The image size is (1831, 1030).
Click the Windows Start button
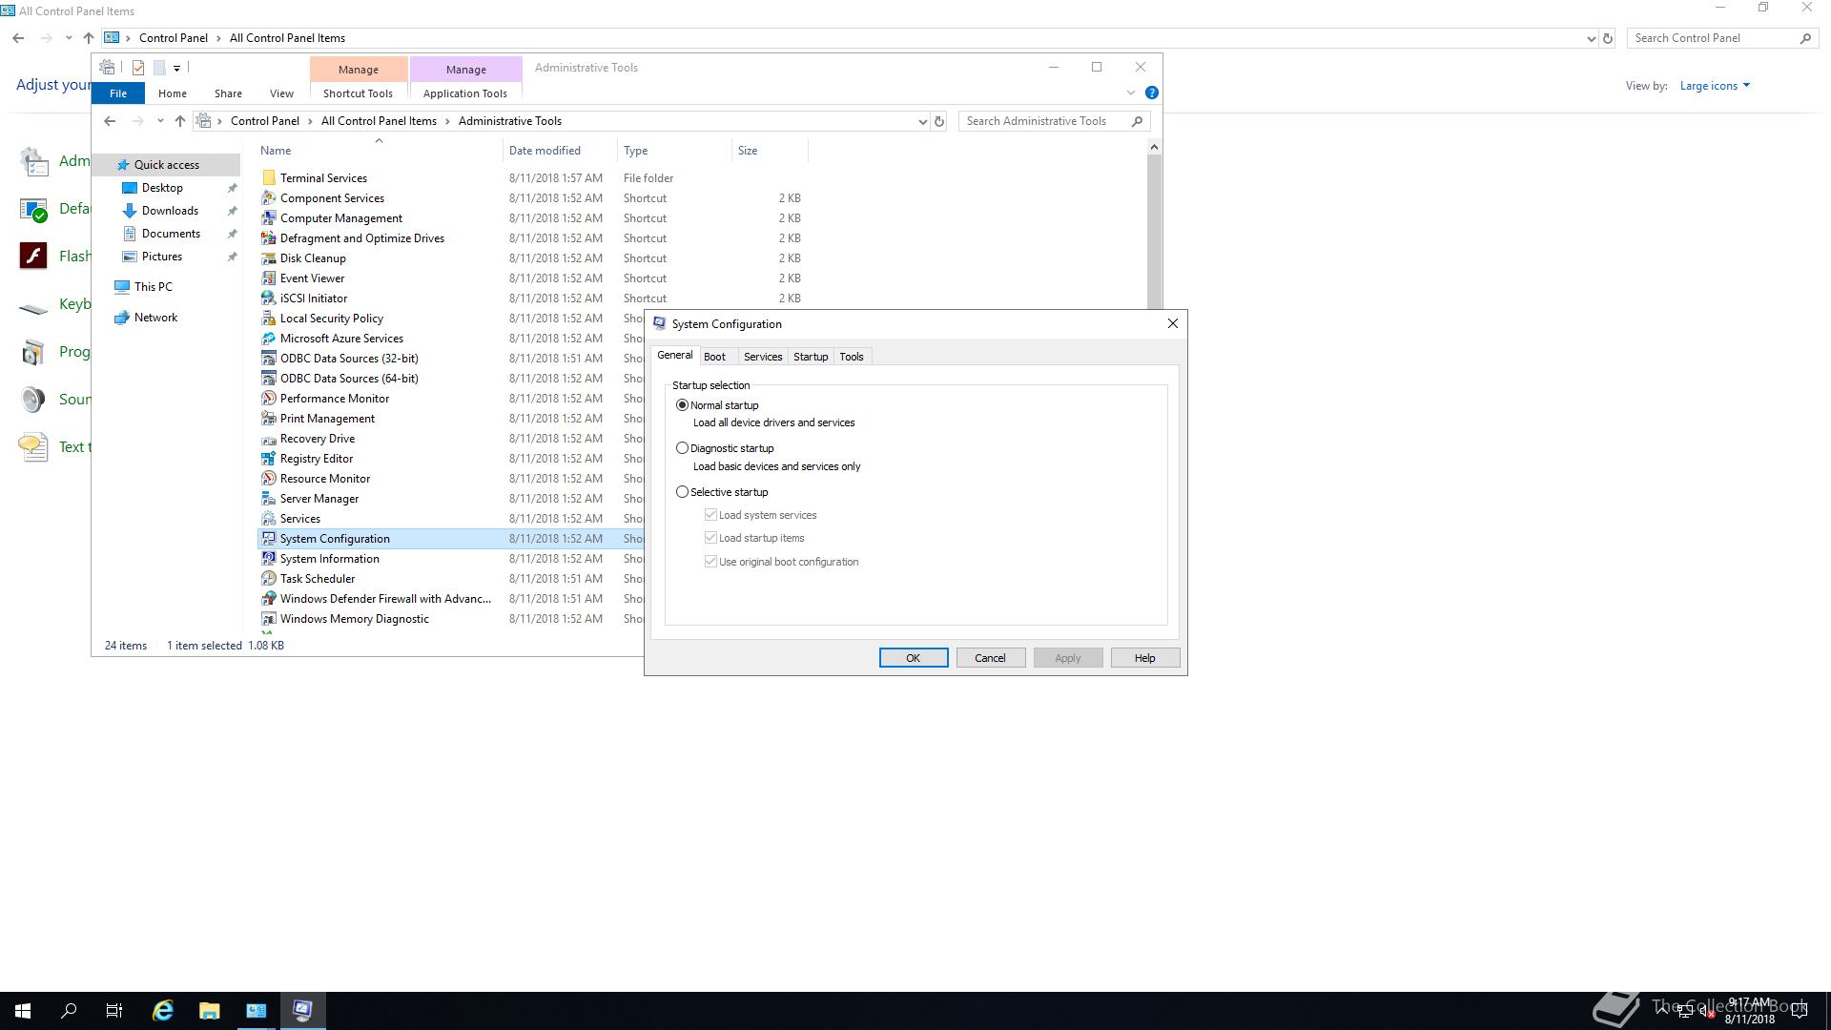pyautogui.click(x=23, y=1011)
